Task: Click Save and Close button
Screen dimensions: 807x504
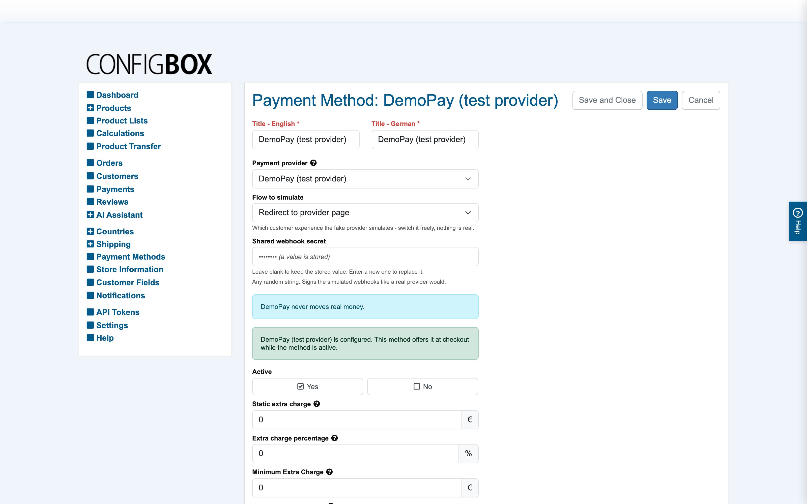Action: (x=607, y=100)
